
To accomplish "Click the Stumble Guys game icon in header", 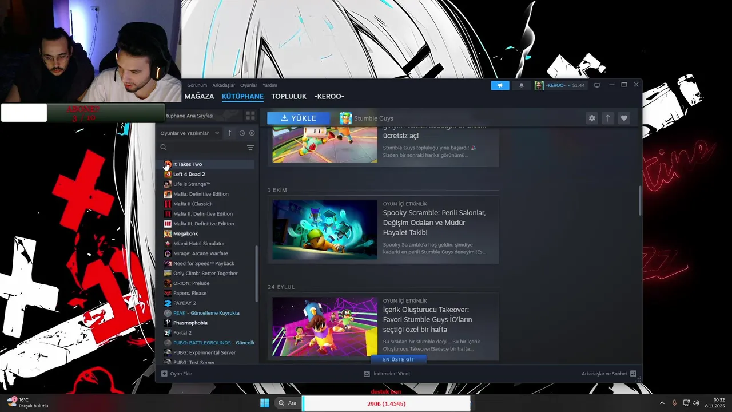I will [345, 118].
